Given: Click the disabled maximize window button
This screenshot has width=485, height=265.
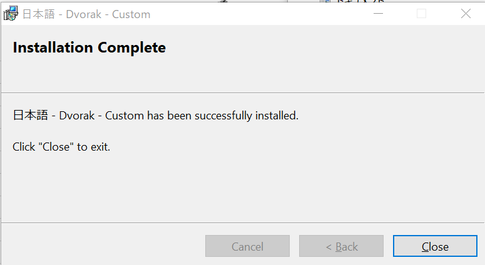Looking at the screenshot, I should tap(421, 14).
